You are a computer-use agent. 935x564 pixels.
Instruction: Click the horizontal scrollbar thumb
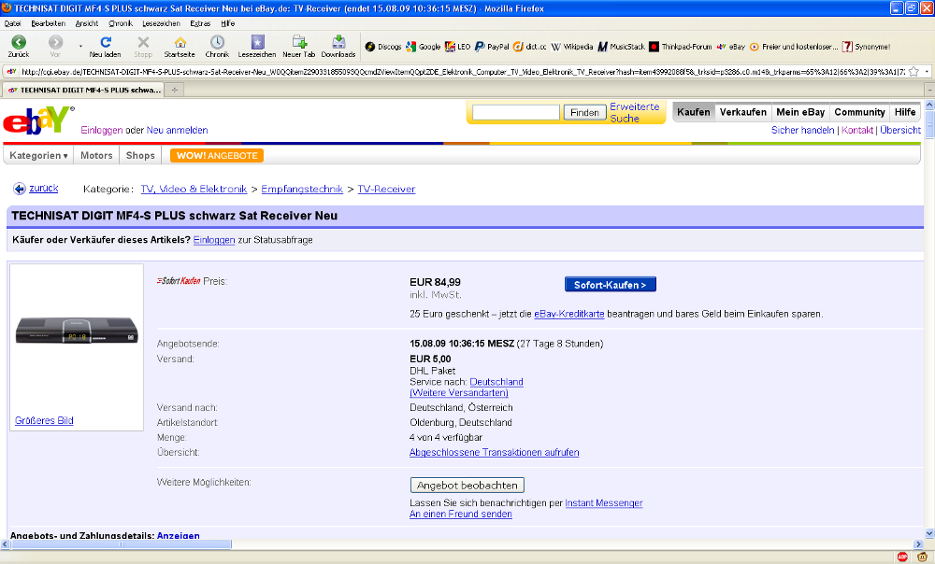tap(121, 544)
